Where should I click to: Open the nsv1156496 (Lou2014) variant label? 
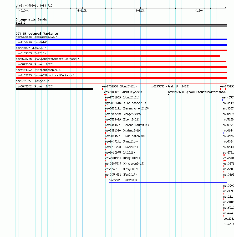point(32,42)
